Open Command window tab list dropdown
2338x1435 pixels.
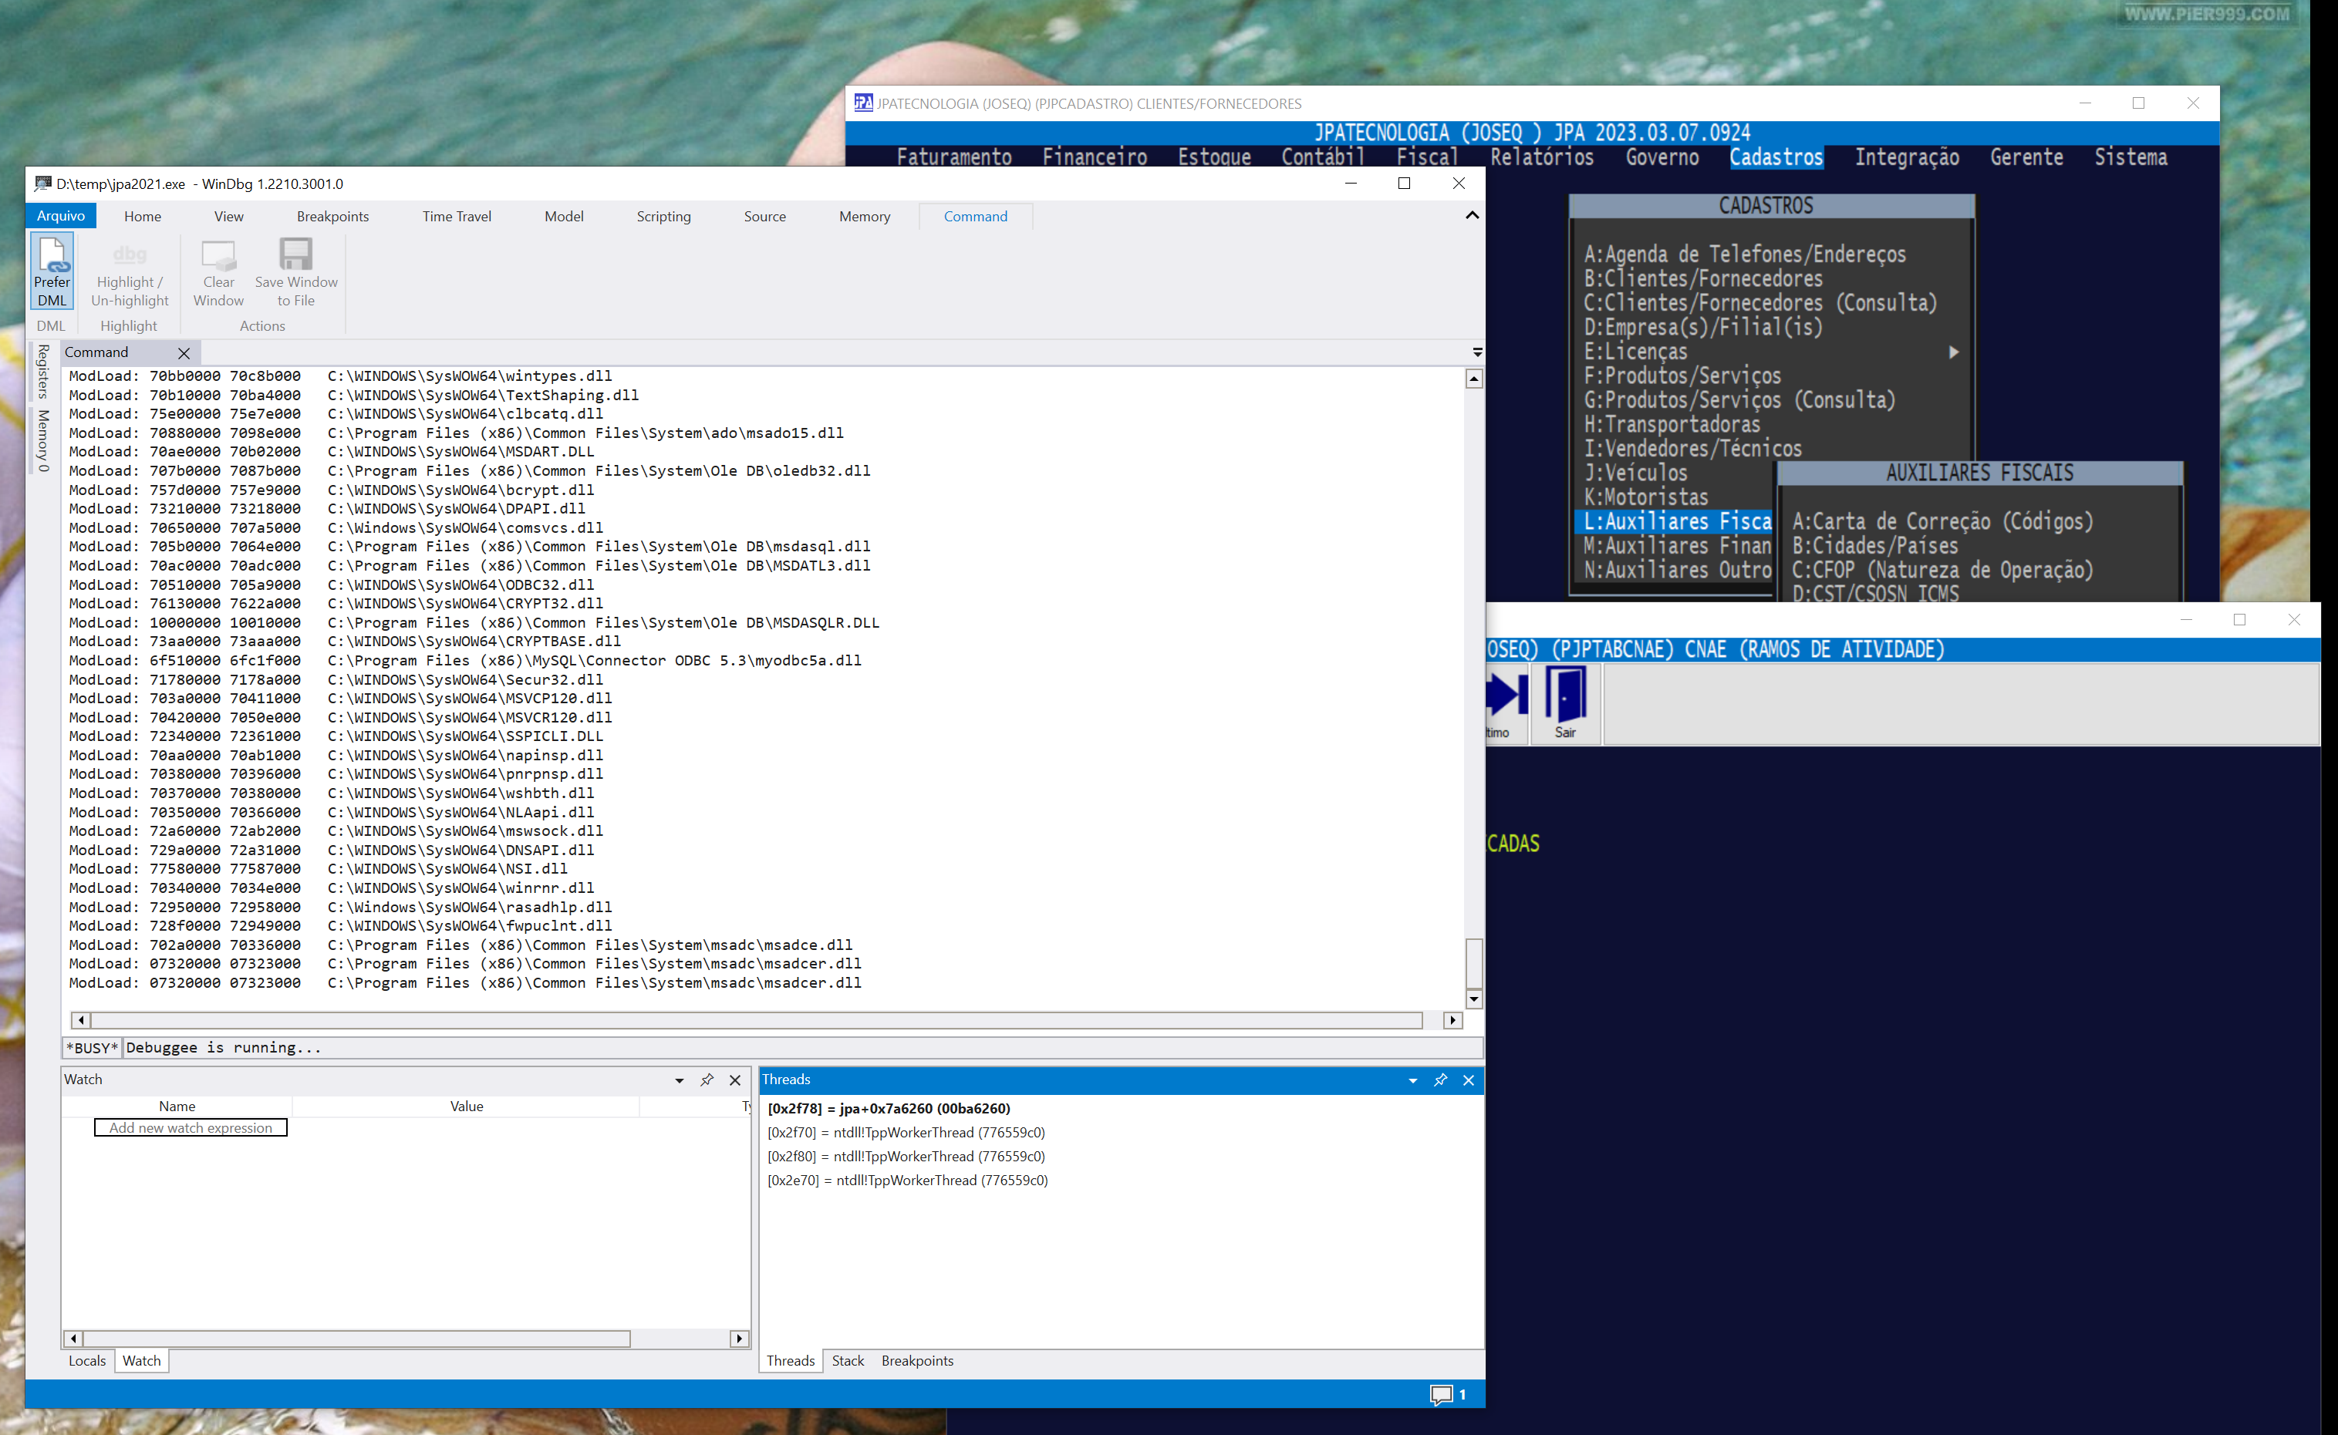click(1477, 352)
